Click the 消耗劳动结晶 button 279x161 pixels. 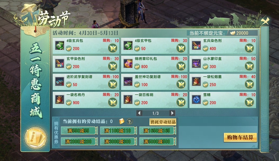click(x=163, y=122)
